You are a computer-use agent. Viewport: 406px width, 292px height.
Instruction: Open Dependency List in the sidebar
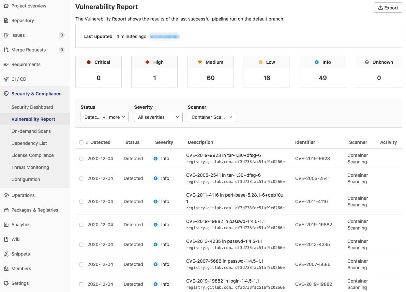[29, 143]
